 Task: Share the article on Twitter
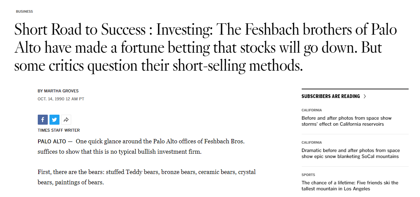point(54,120)
